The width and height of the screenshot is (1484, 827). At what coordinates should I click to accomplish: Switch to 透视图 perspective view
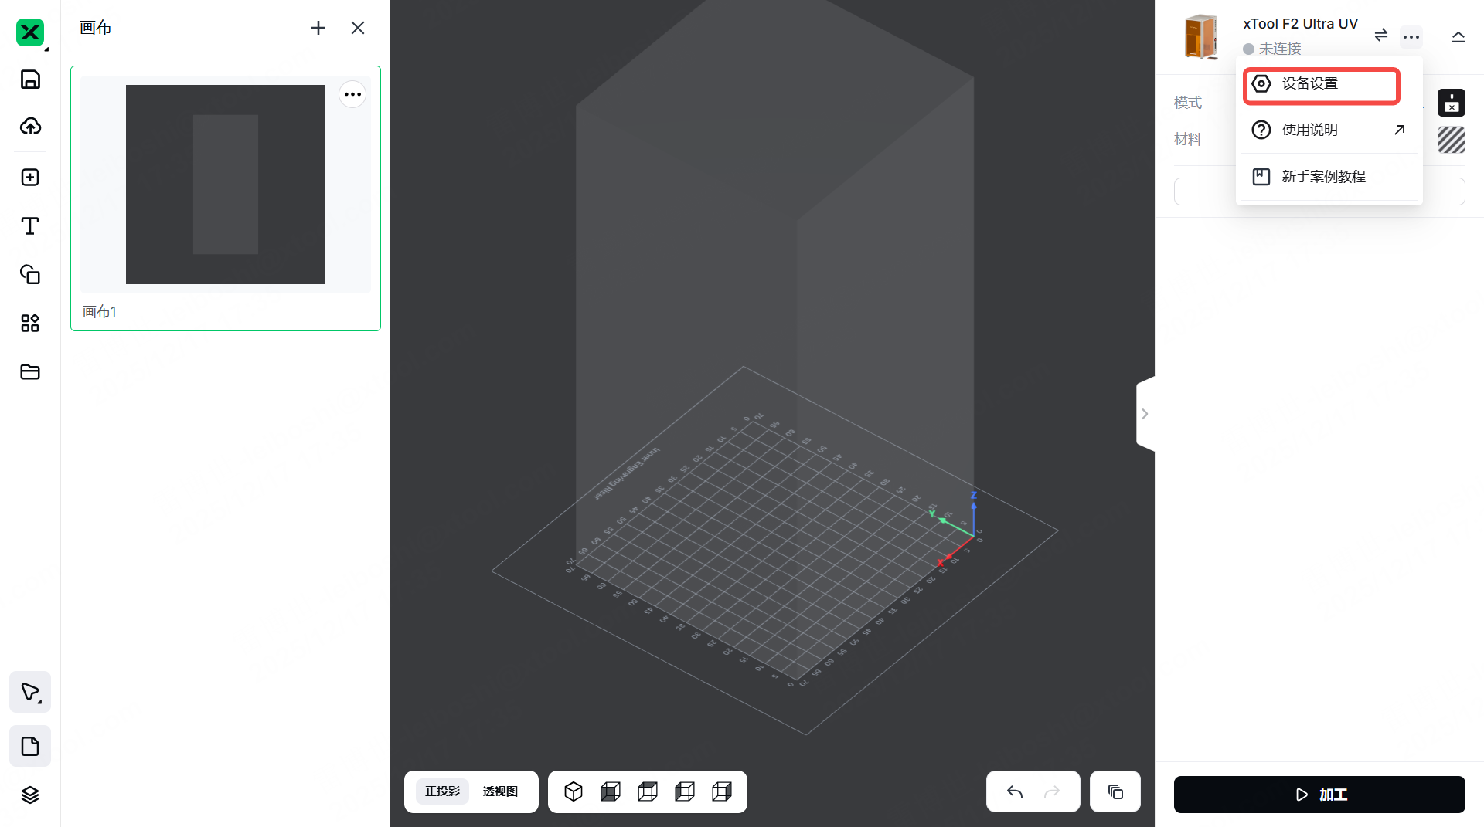[x=500, y=791]
